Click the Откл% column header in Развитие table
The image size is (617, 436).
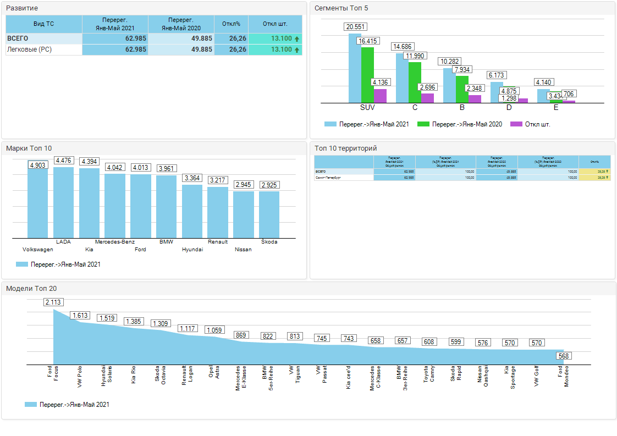coord(231,24)
